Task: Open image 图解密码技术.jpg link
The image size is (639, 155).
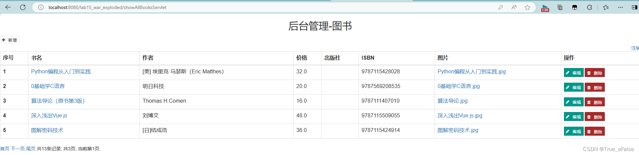Action: pos(458,130)
